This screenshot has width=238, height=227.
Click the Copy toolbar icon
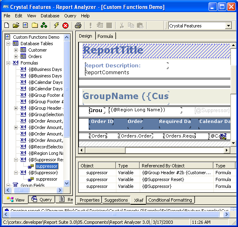coord(131,25)
